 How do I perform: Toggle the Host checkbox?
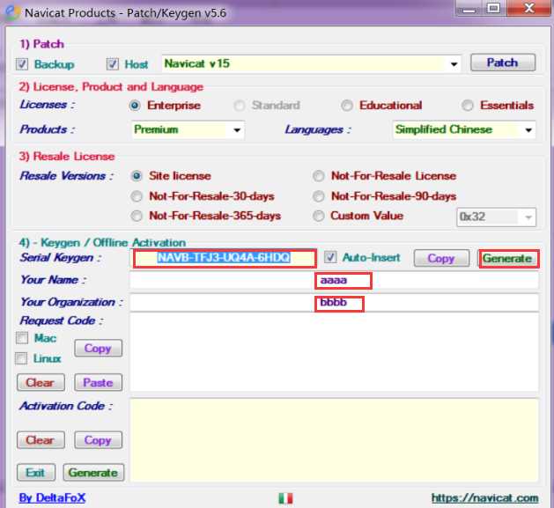point(113,64)
